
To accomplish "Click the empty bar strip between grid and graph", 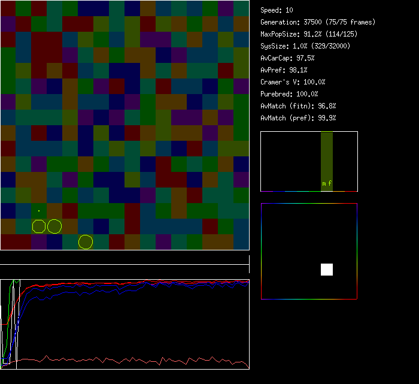I will [x=125, y=259].
